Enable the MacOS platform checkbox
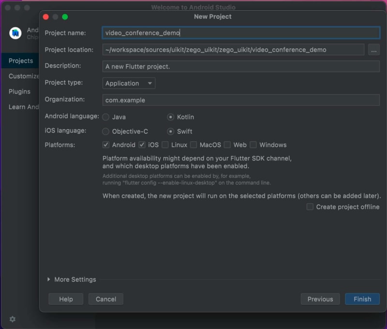The width and height of the screenshot is (387, 329). coord(193,144)
